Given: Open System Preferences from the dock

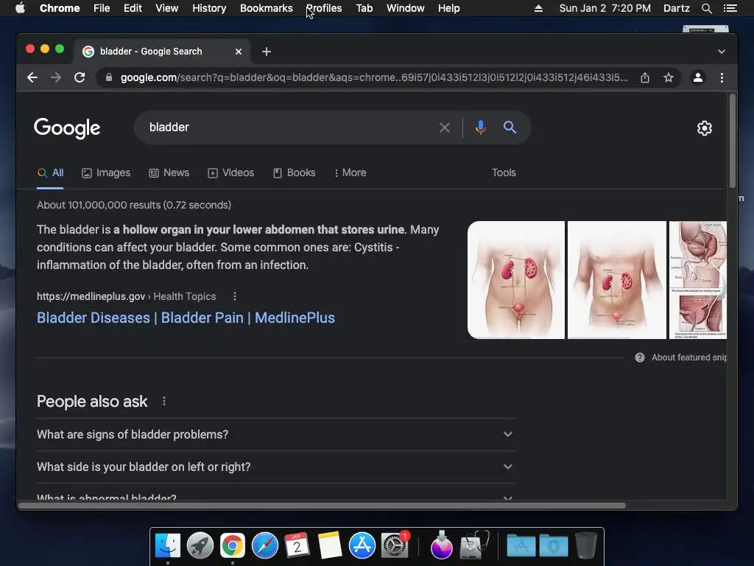Looking at the screenshot, I should coord(395,546).
